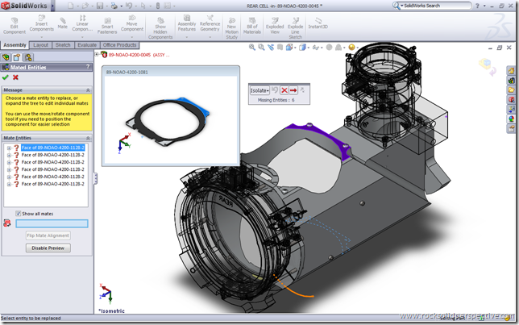519x325 pixels.
Task: Cancel Mated Entities with red X
Action: coord(15,77)
